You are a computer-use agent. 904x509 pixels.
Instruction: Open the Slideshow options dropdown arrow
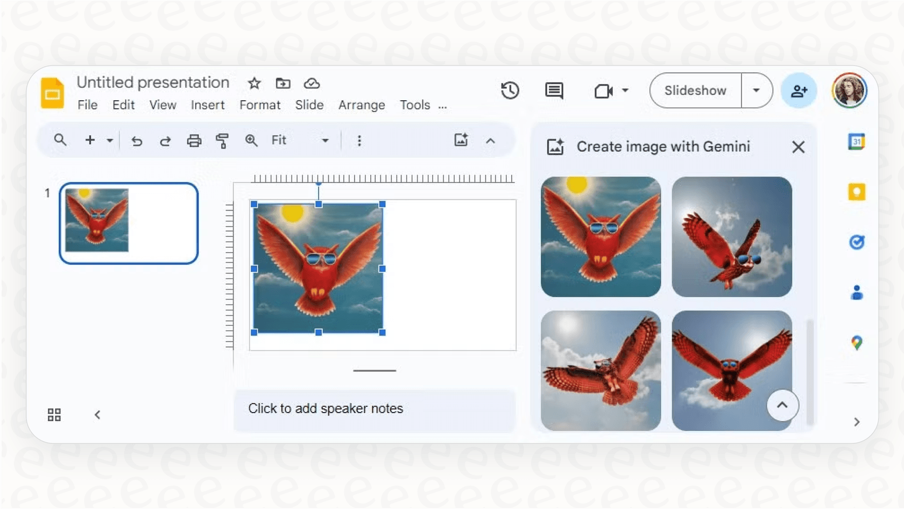tap(757, 90)
